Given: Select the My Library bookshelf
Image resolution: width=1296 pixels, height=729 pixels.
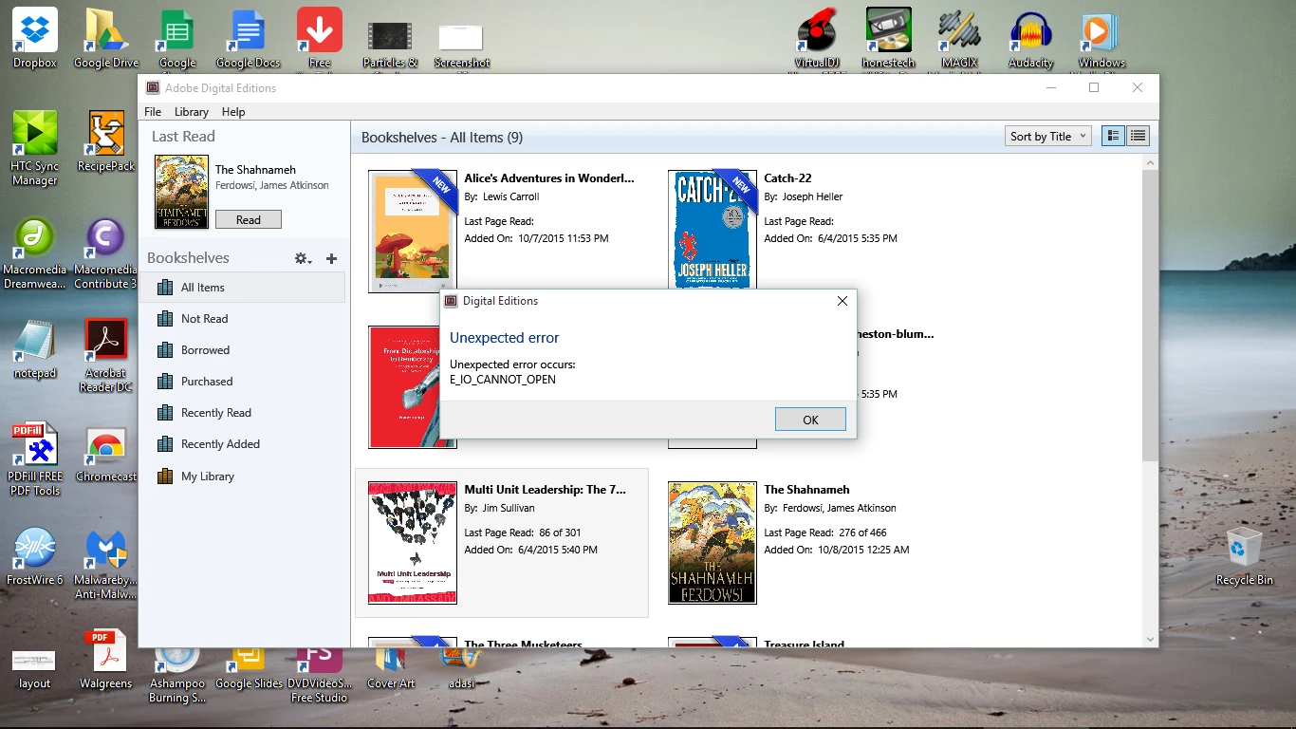Looking at the screenshot, I should pos(243,477).
